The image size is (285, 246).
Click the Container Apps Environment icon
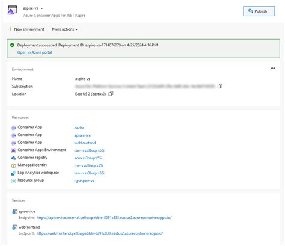[14, 150]
